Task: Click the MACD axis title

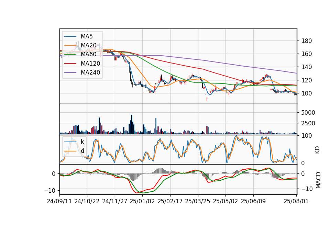Action: (318, 180)
